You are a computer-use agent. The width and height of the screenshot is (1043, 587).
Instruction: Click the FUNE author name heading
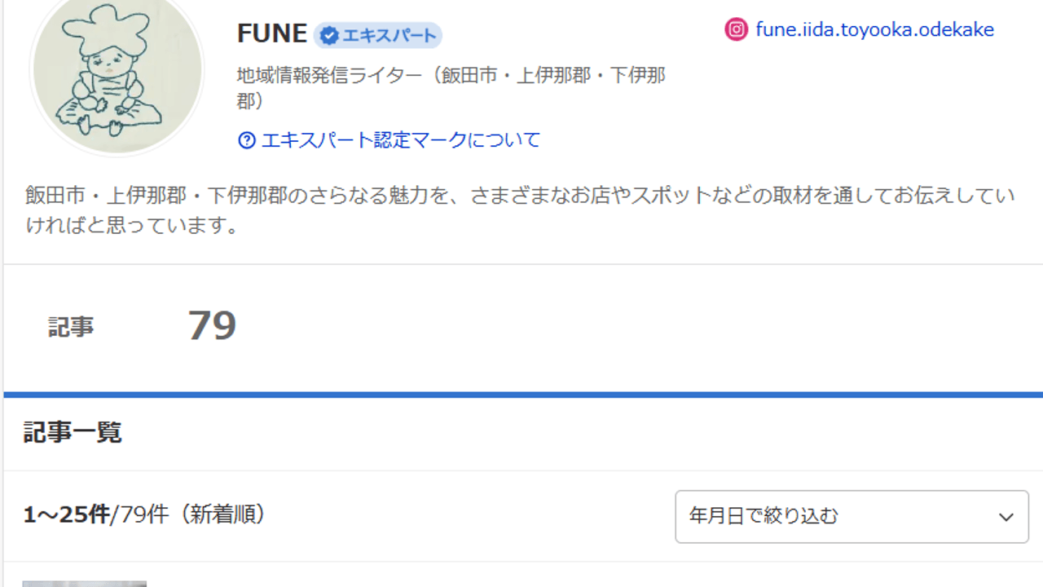pos(271,33)
